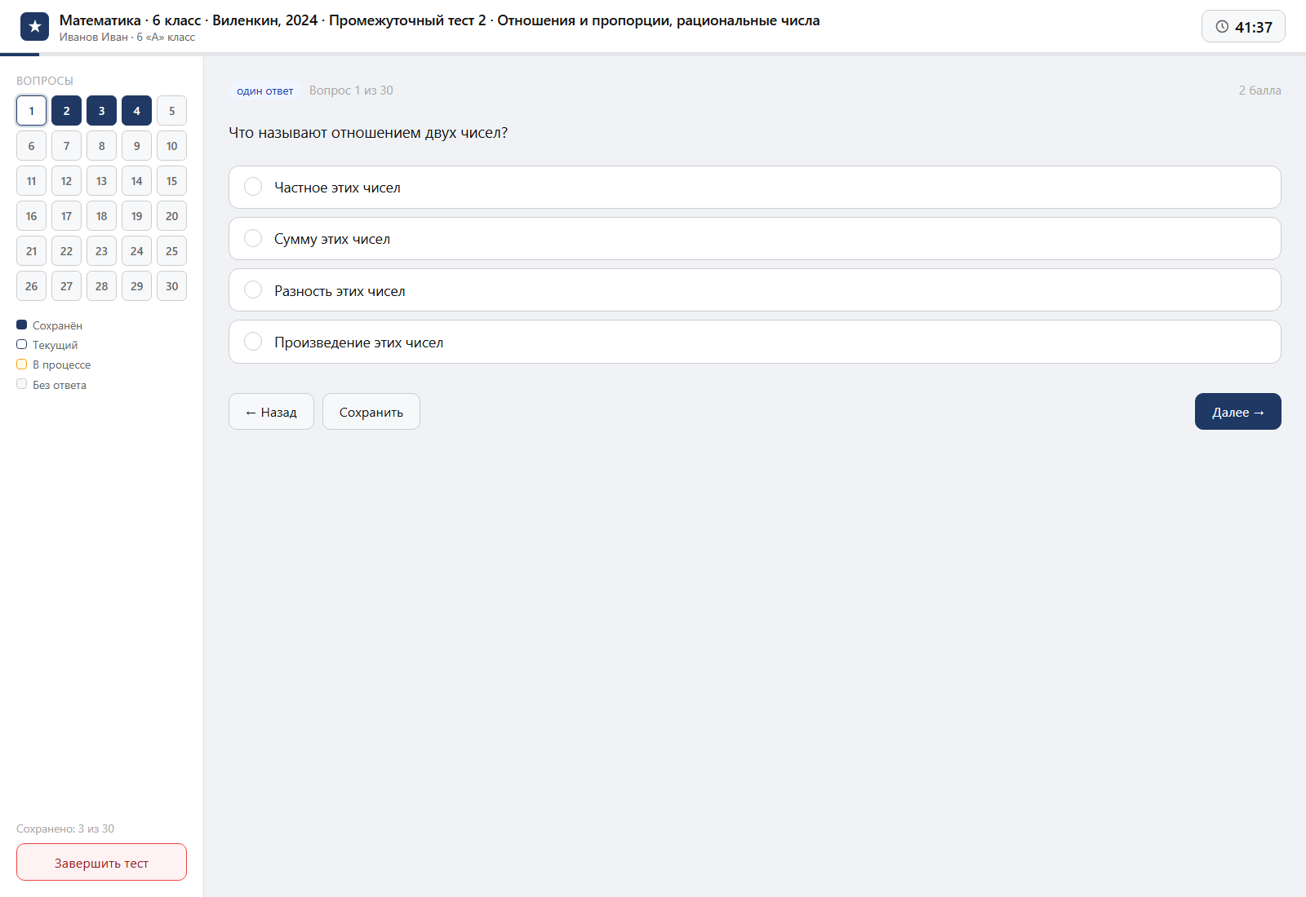Save answer with 'Сохранить' button

point(371,412)
